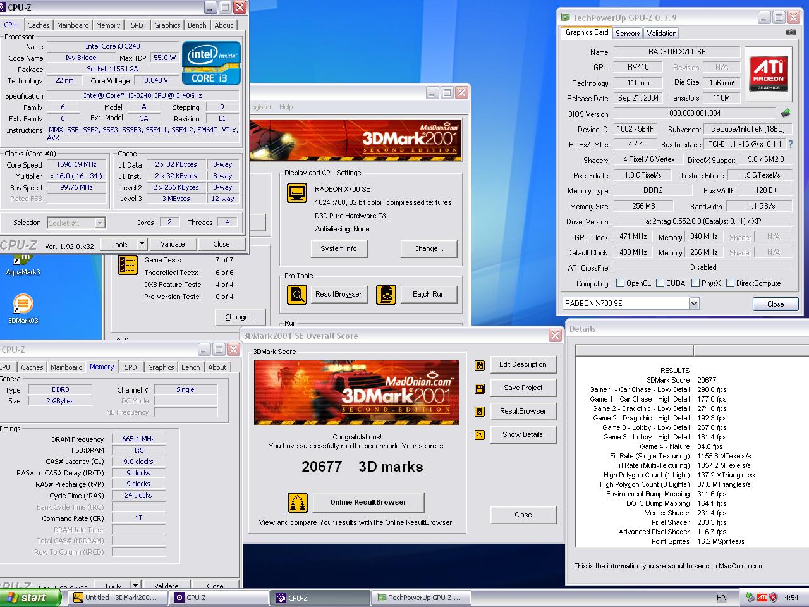Open the Bench tab in Memory CPU-Z window
The image size is (809, 607).
191,367
